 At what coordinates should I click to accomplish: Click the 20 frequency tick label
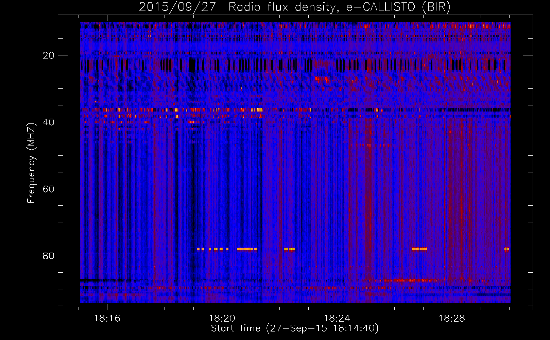[x=49, y=55]
